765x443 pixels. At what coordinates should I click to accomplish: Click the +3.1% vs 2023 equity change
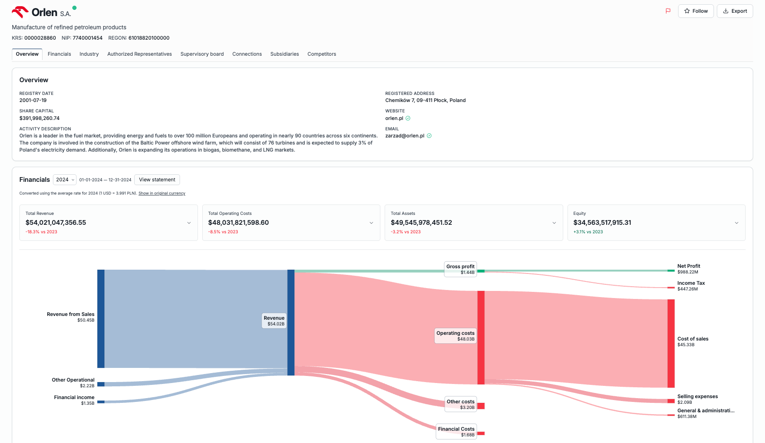pos(588,232)
